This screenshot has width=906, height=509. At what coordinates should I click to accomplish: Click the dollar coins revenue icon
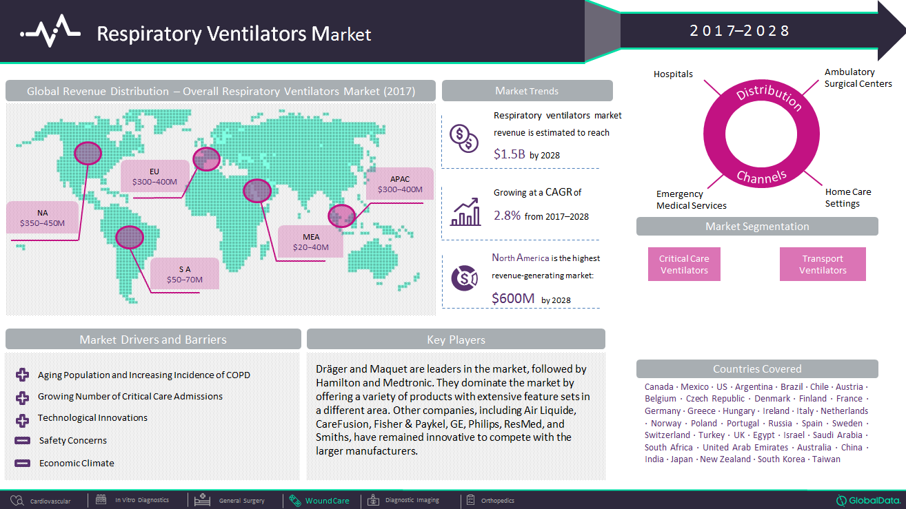[463, 138]
